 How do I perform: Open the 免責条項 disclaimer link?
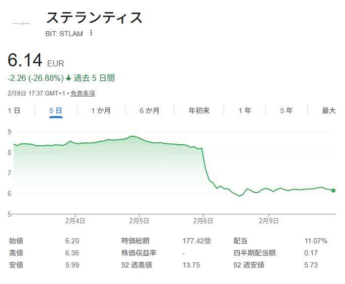click(x=83, y=93)
